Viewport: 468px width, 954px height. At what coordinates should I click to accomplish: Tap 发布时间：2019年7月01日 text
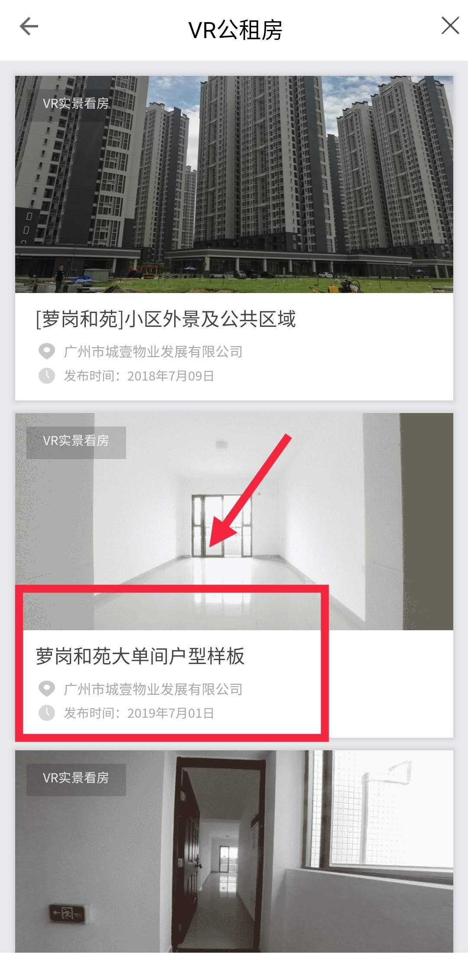click(139, 713)
